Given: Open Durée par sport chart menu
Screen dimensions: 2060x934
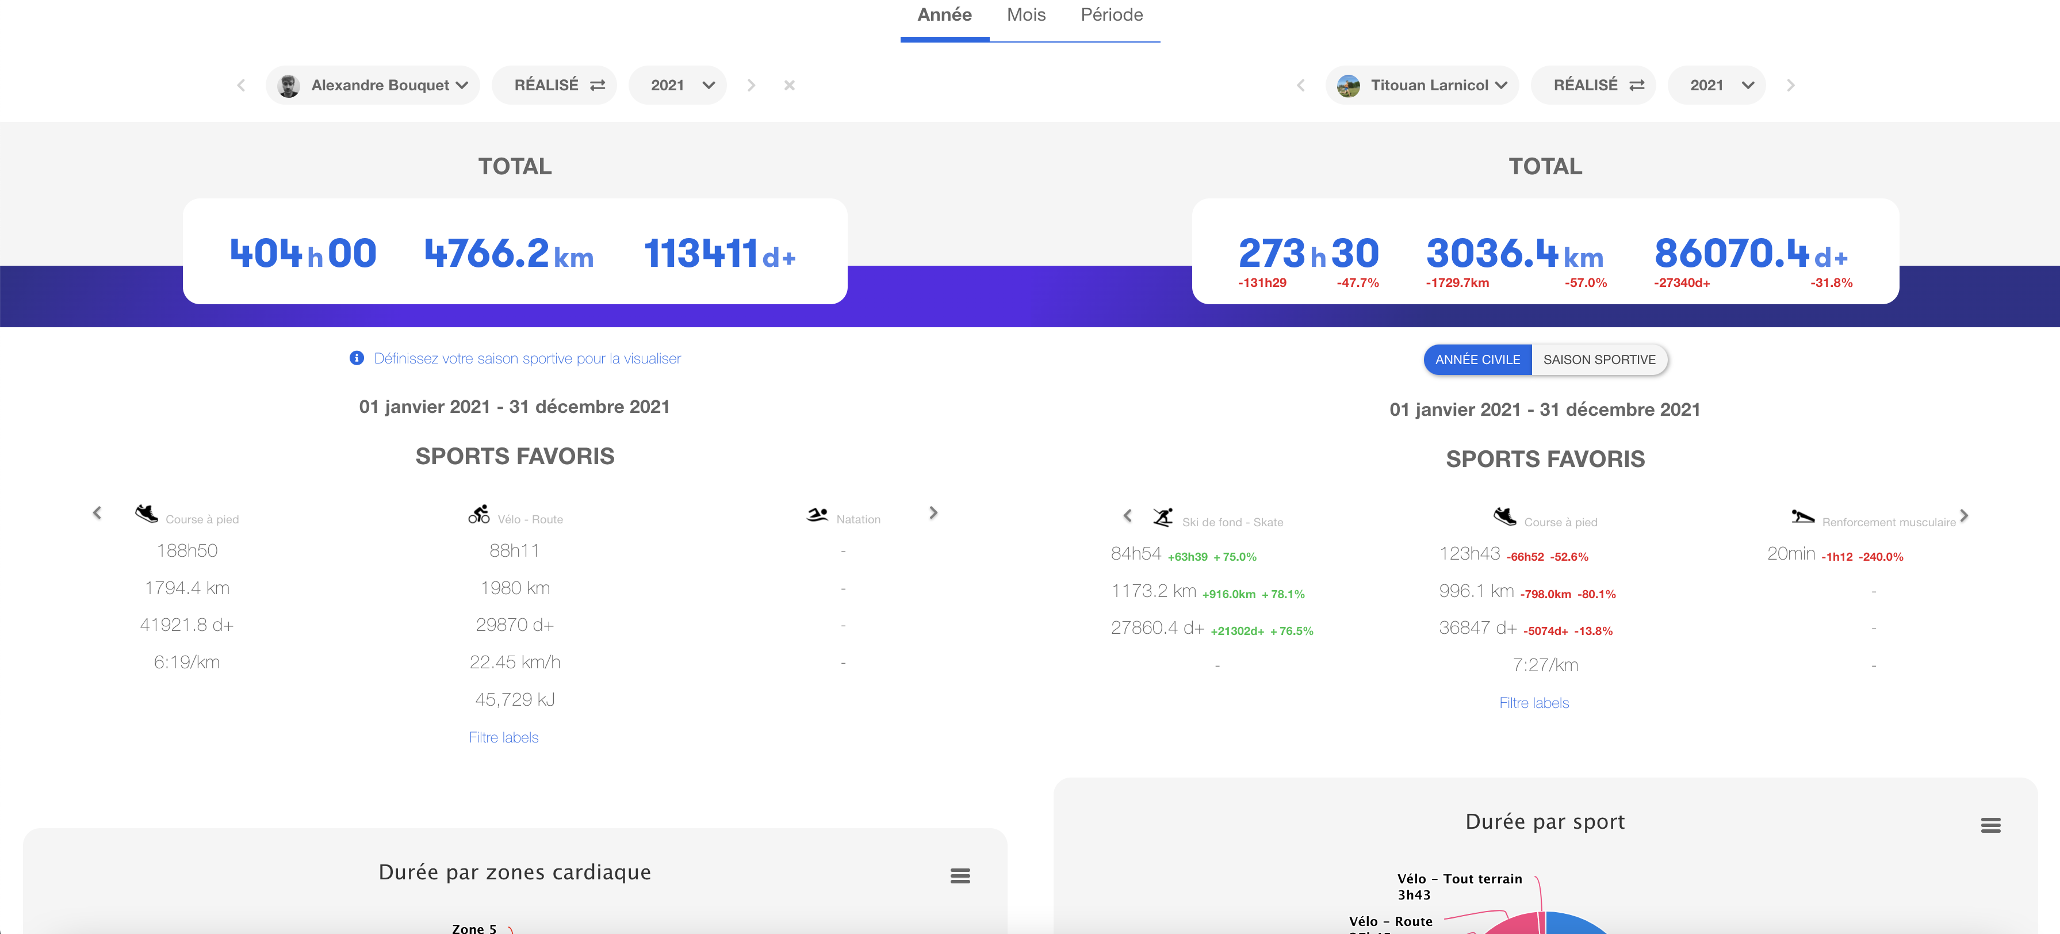Looking at the screenshot, I should tap(1990, 825).
